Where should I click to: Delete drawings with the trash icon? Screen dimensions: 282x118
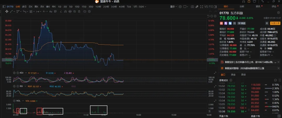pyautogui.click(x=79, y=11)
